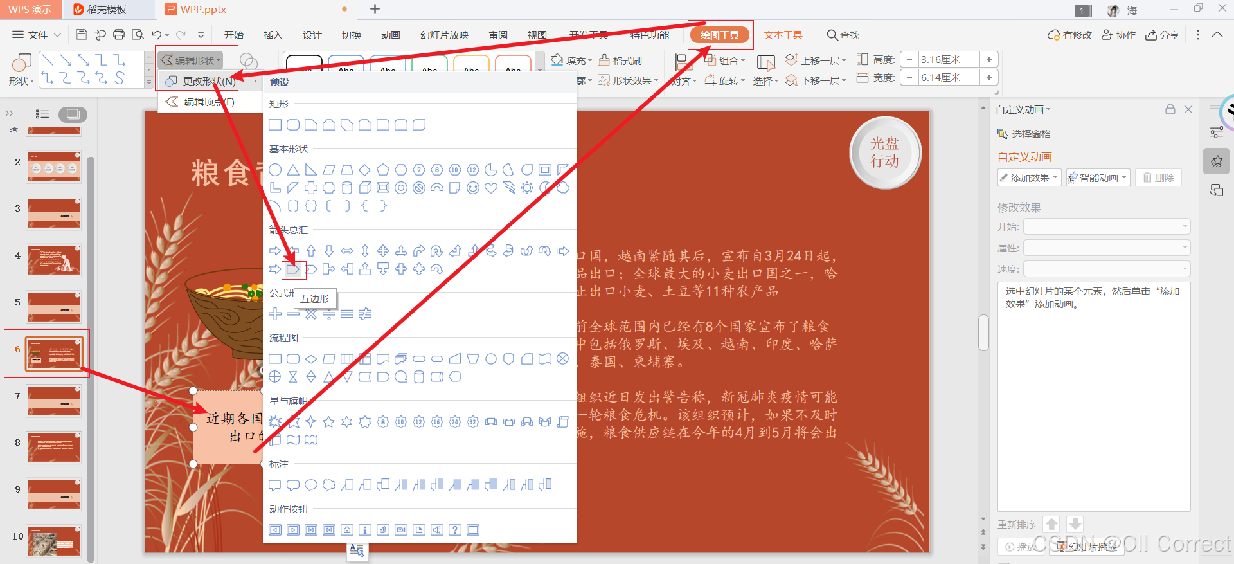This screenshot has width=1234, height=564.
Task: Select the pentagon arrow shape (五边形)
Action: click(293, 269)
